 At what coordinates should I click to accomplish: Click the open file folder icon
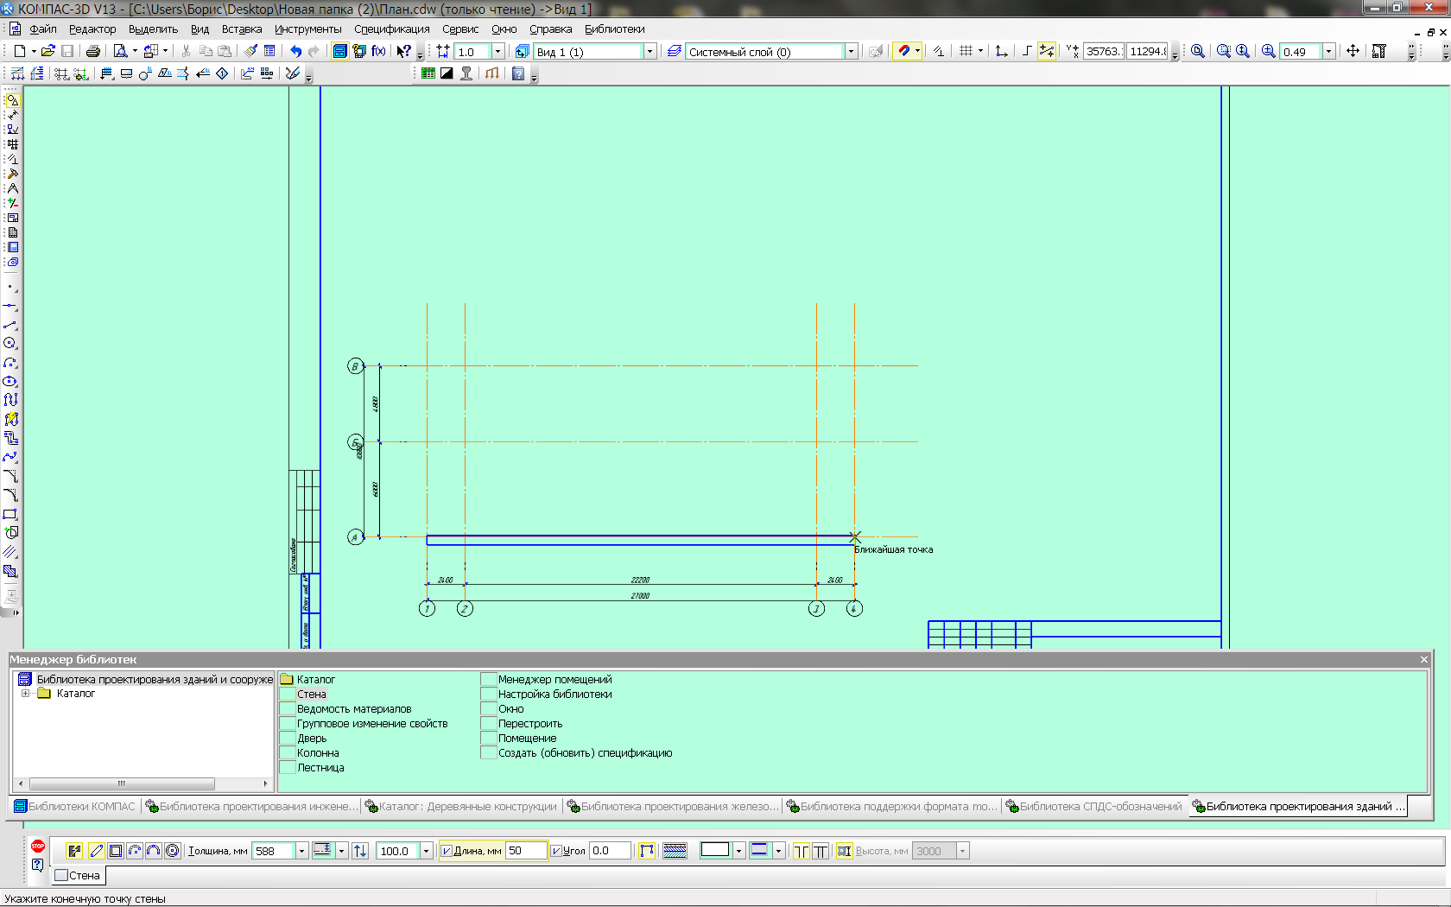coord(48,52)
